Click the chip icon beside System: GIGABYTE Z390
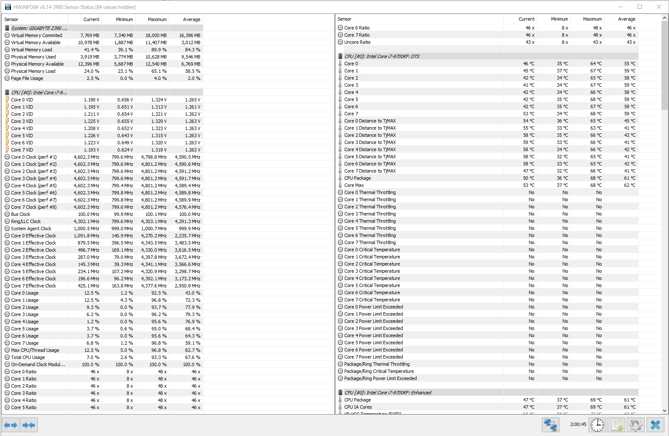The width and height of the screenshot is (669, 436). (7, 28)
